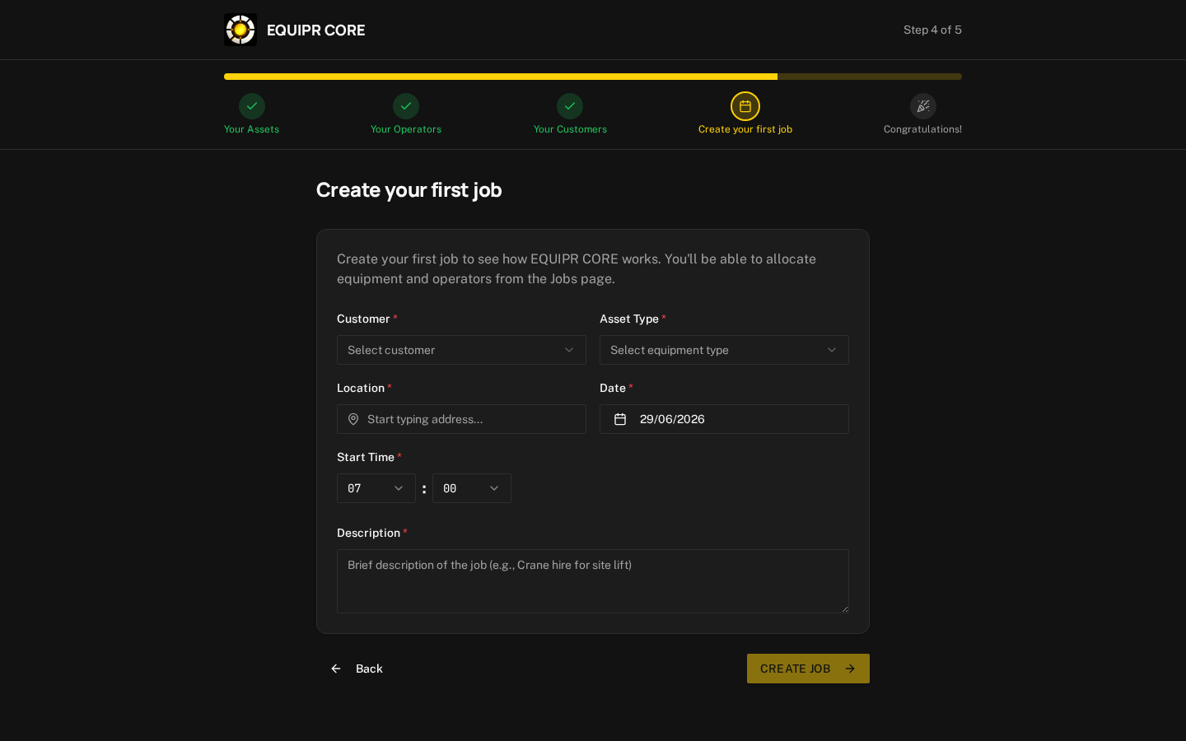Click the Step 4 of 5 text
Image resolution: width=1186 pixels, height=741 pixels.
pos(932,30)
